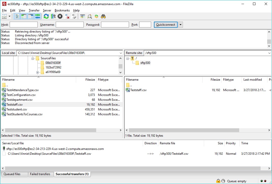
Task: Toggle processing of the transfer queue
Action: [x=53, y=17]
